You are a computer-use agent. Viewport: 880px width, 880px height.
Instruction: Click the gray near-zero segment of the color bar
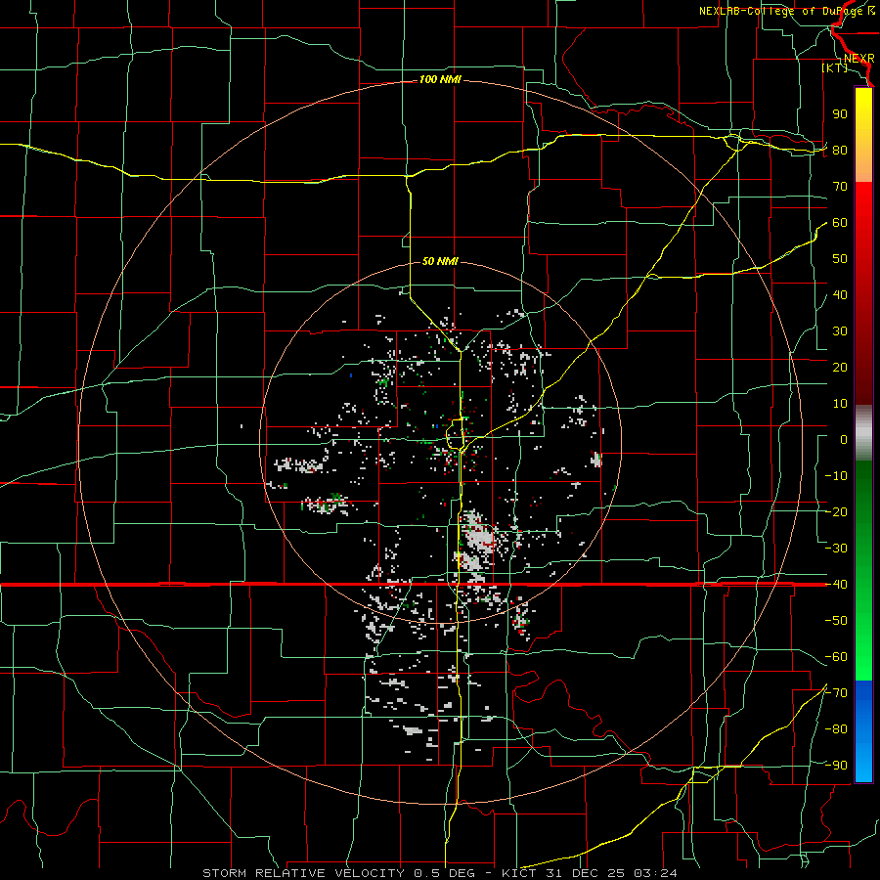(x=863, y=433)
